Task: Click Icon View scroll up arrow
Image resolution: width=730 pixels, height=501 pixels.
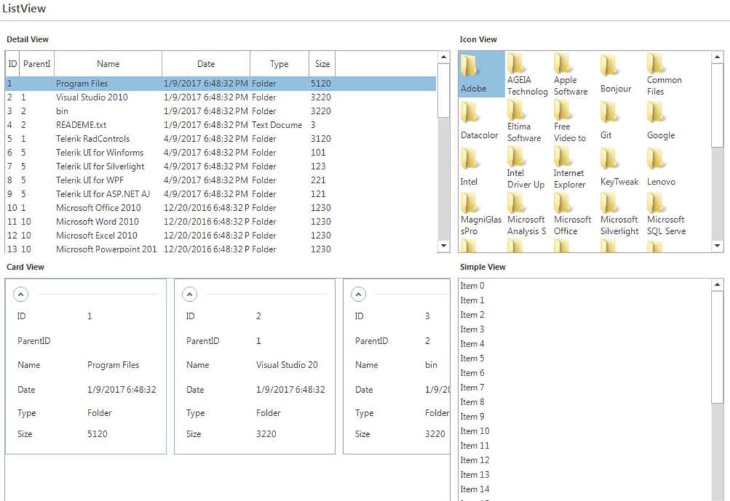Action: coord(718,58)
